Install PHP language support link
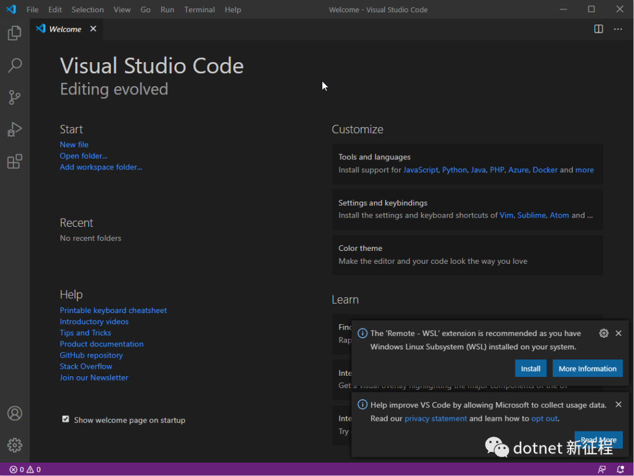The height and width of the screenshot is (476, 634). [x=497, y=170]
